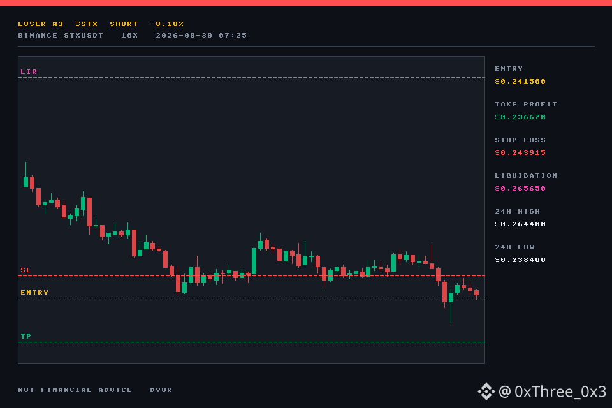Click the Binance logo icon
The image size is (612, 408).
(x=486, y=391)
